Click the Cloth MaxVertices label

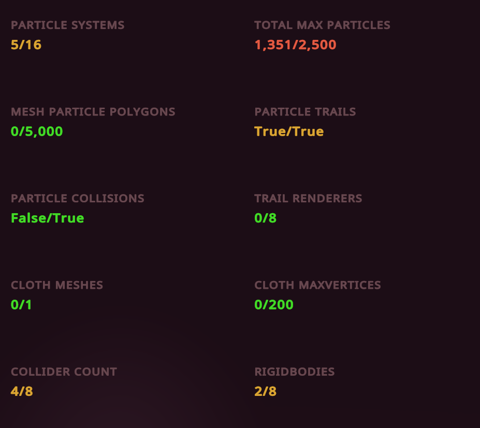click(317, 285)
